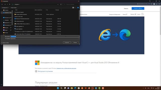Collapse the 'Ранее в этом году' group
161x90 pixels.
tap(14, 16)
